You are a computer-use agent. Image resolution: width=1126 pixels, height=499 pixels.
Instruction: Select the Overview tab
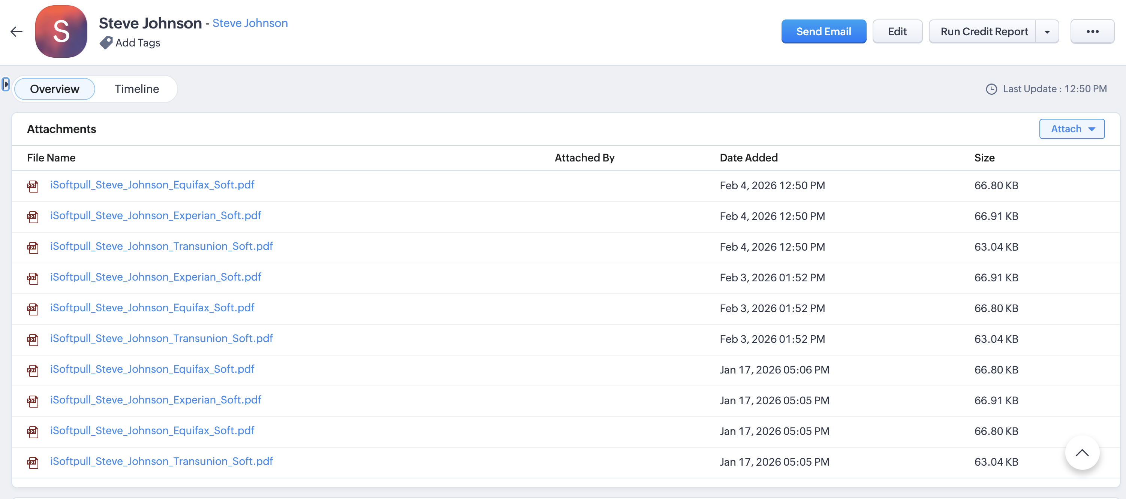(x=55, y=89)
